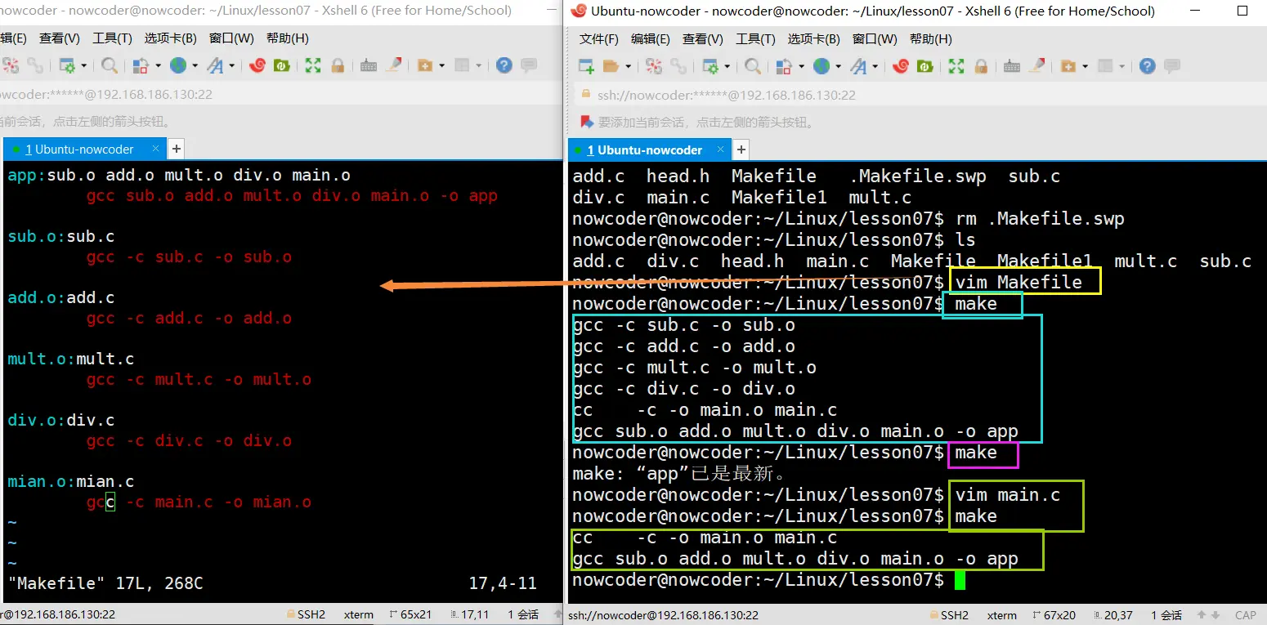Open session Properties icon in left window
The width and height of the screenshot is (1267, 625).
tap(67, 66)
